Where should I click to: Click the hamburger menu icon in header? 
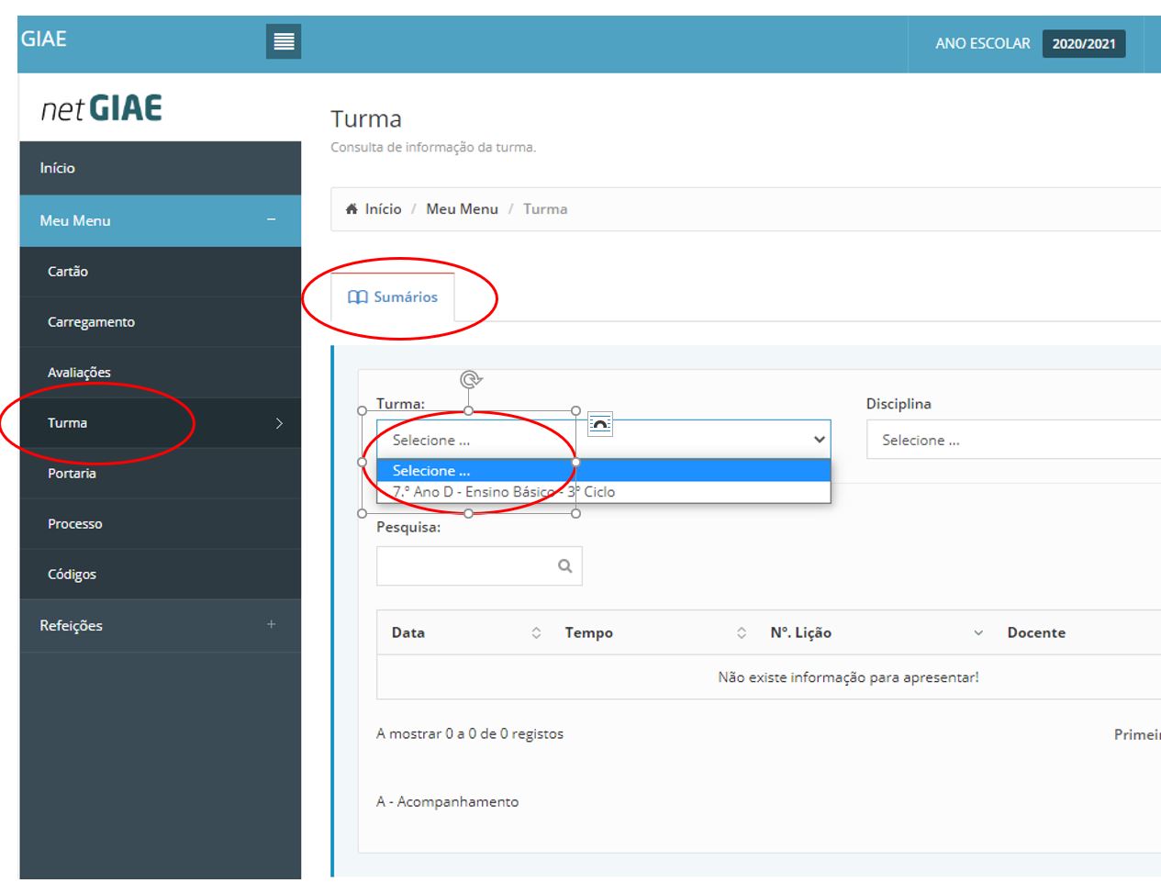coord(284,41)
